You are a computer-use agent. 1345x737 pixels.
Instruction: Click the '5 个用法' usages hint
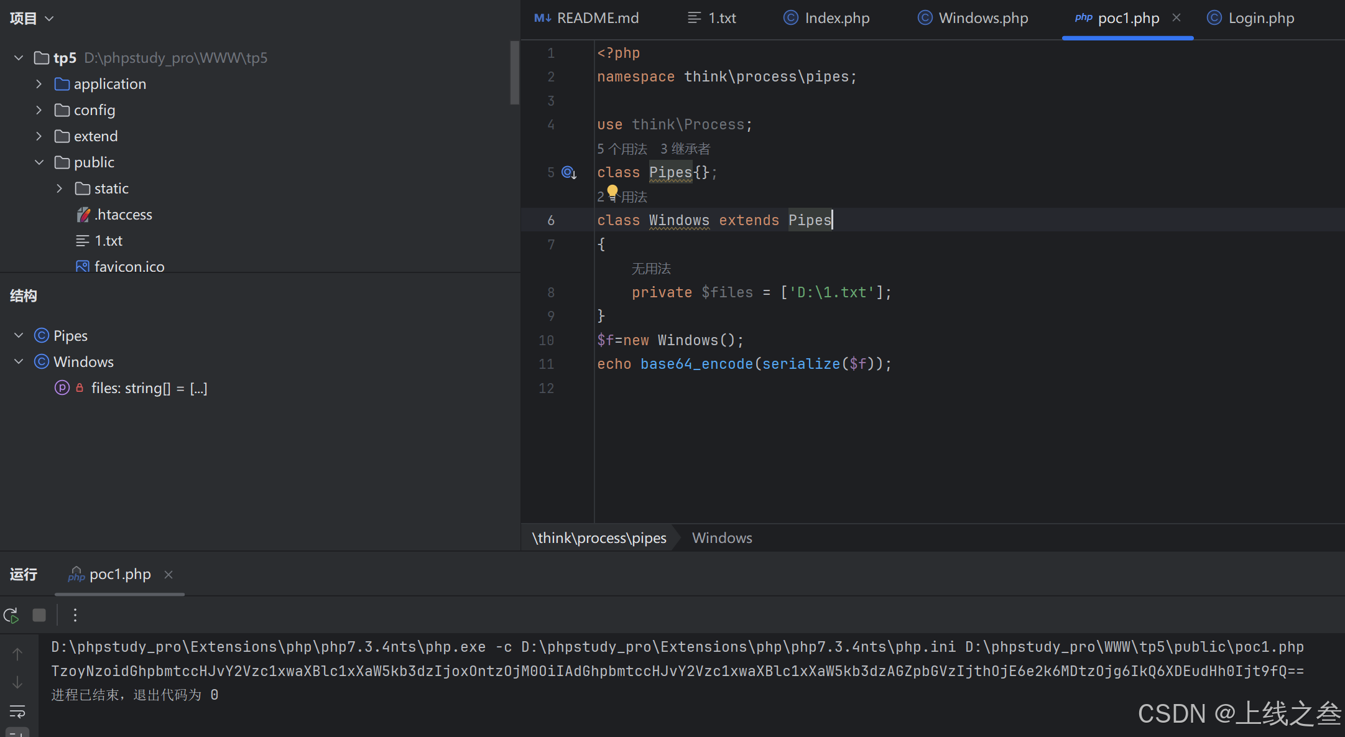tap(622, 149)
